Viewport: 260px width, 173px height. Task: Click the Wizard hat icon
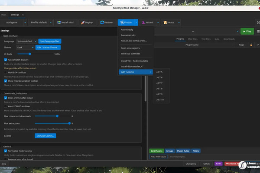point(143,22)
